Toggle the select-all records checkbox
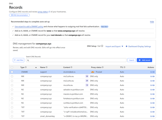Viewport: 162px width, 120px height. (x=12, y=67)
